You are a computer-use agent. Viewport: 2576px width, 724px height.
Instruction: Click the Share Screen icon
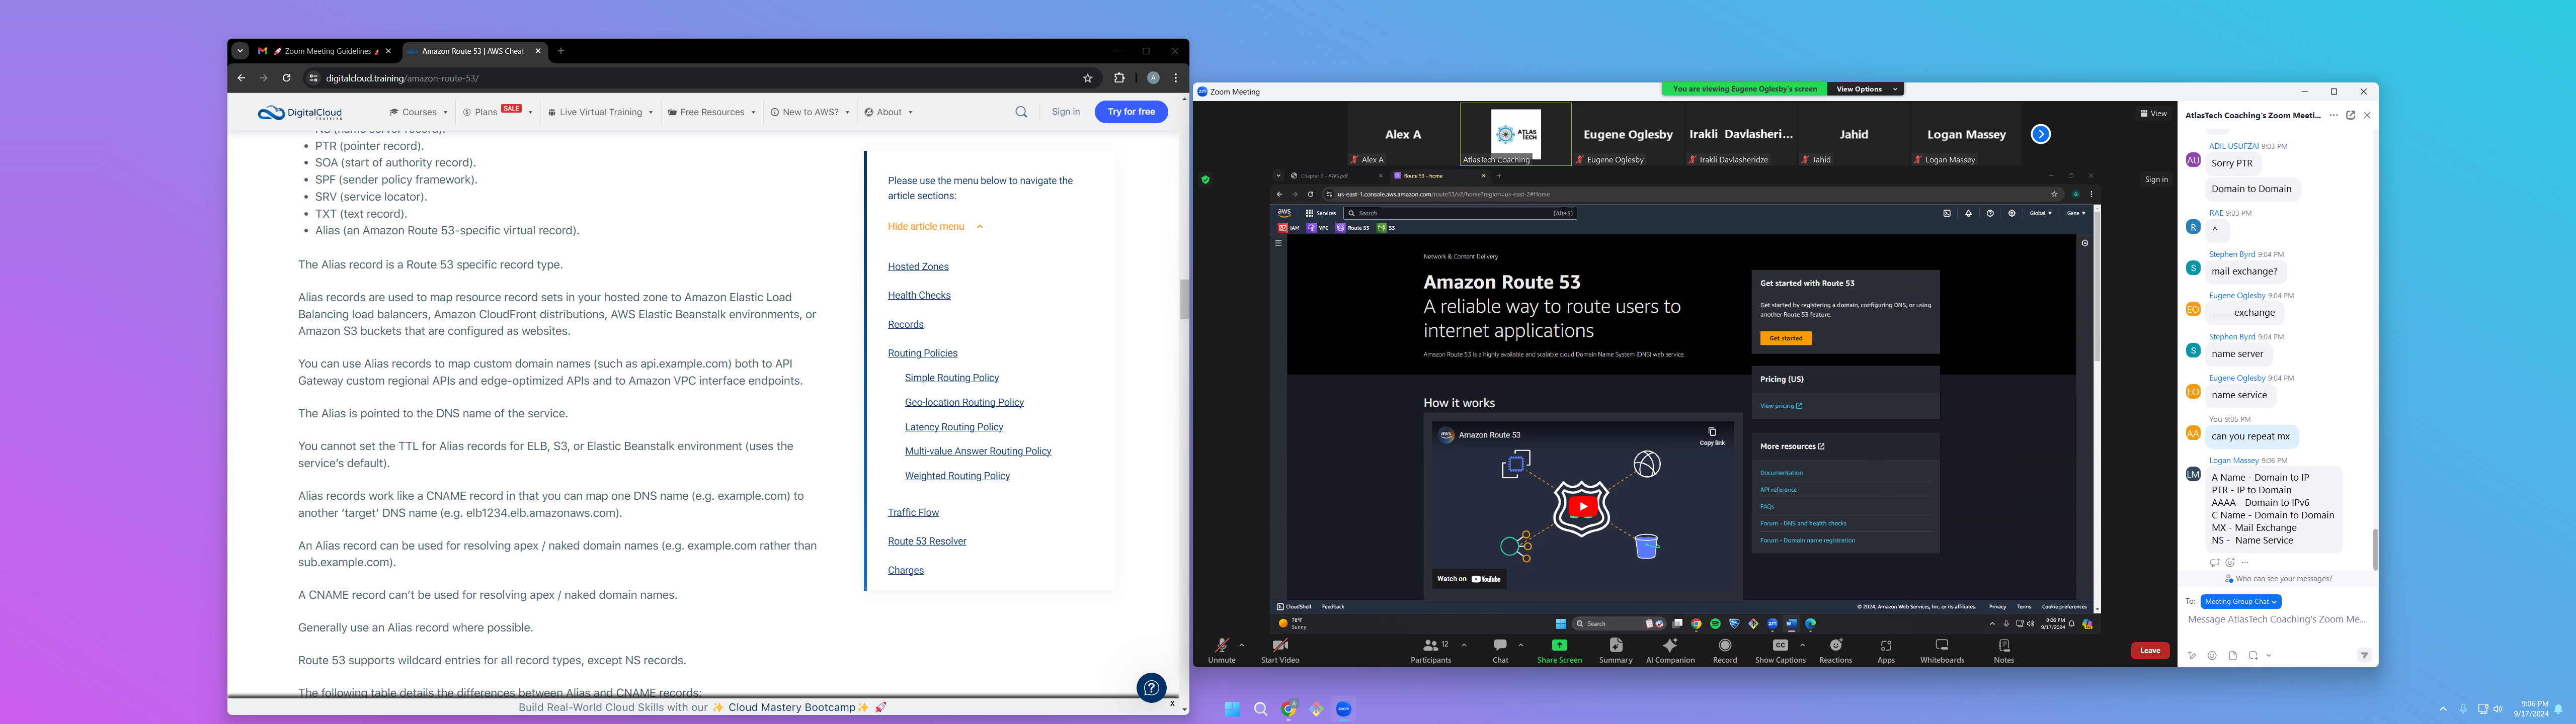point(1559,646)
